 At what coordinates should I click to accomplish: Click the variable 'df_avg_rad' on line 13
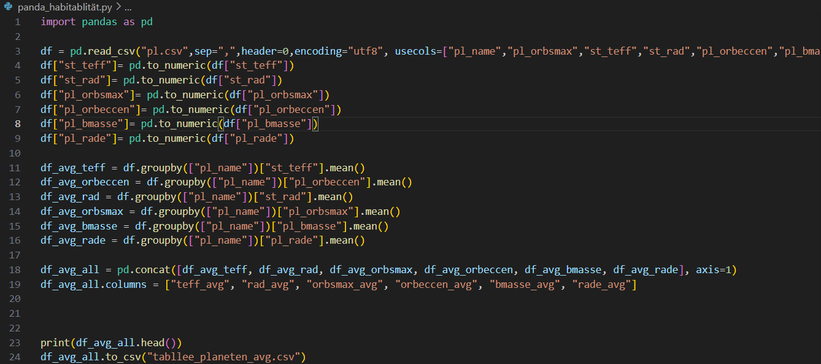(70, 197)
